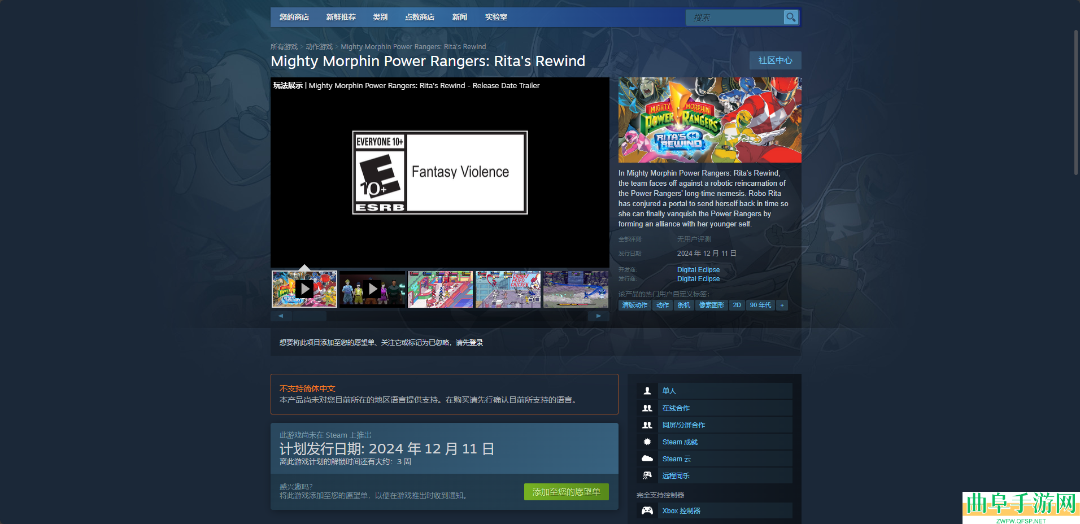Click the 不支持简体中文 notice heading
The image size is (1080, 524).
tap(307, 388)
